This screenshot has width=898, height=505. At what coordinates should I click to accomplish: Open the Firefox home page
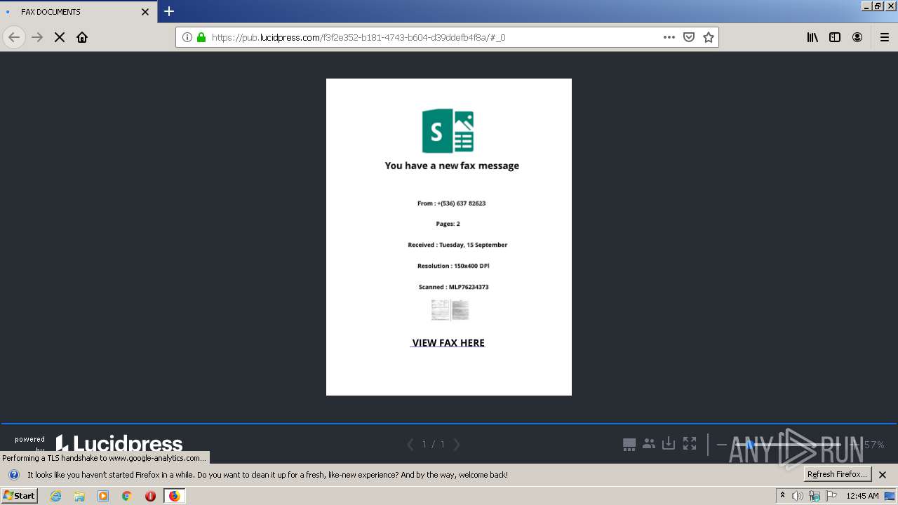coord(82,37)
